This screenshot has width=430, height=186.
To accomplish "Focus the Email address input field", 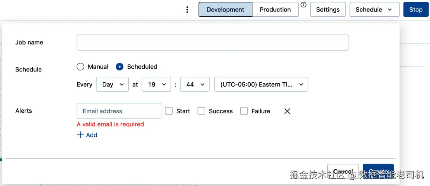I will (x=119, y=111).
